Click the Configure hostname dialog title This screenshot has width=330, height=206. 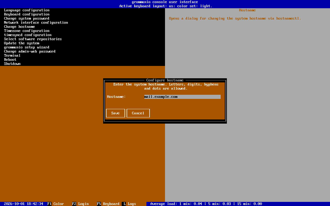point(165,80)
